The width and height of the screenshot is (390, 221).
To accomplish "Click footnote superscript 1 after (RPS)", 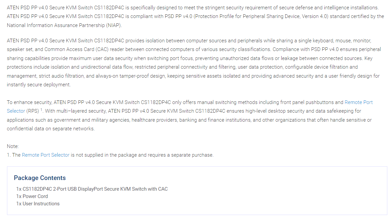I will [41, 110].
